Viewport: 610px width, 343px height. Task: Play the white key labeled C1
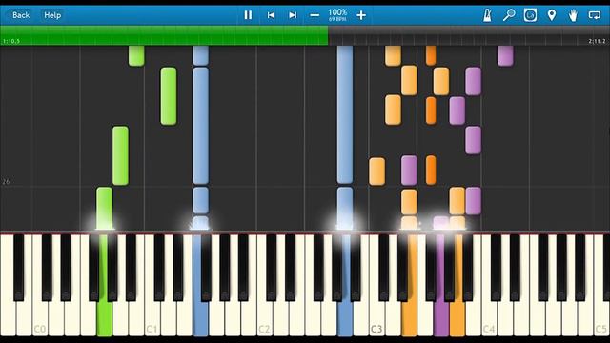point(152,319)
